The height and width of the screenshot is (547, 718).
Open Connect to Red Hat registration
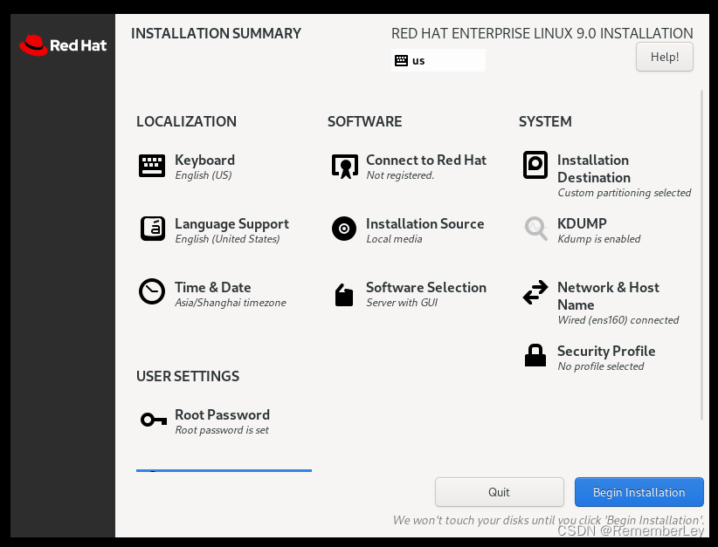coord(426,160)
